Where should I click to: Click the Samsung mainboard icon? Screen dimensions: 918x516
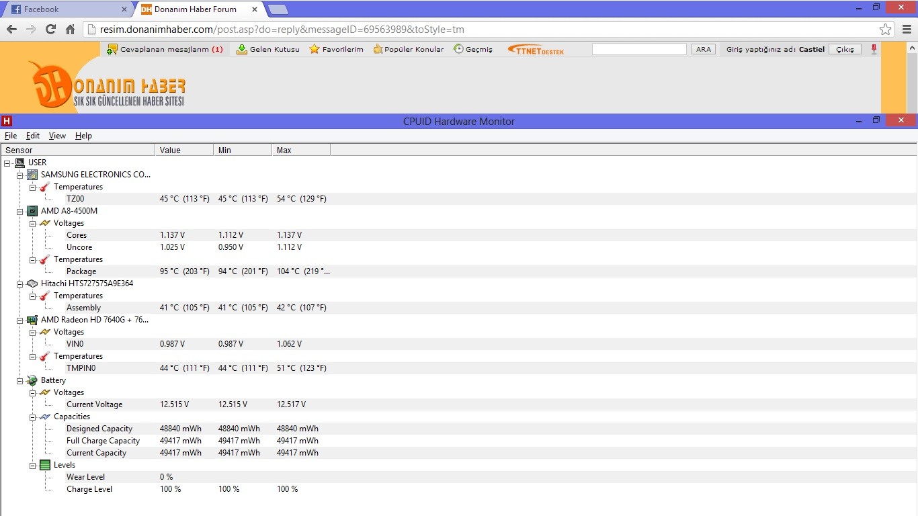(x=32, y=175)
